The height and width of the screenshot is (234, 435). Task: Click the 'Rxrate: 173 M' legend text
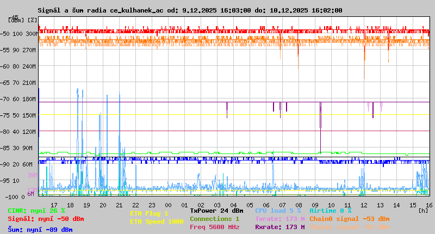(x=280, y=227)
